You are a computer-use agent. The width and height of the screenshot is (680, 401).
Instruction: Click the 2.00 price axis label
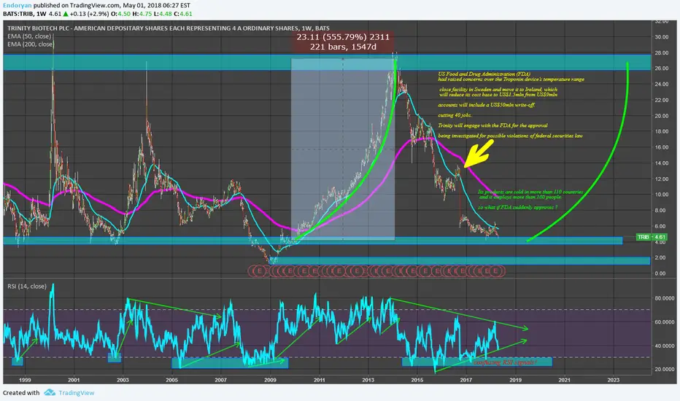[x=660, y=257]
